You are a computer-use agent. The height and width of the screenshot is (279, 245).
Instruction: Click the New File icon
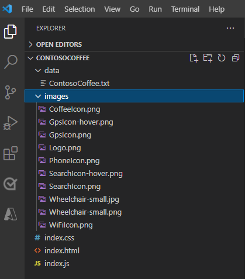[194, 58]
